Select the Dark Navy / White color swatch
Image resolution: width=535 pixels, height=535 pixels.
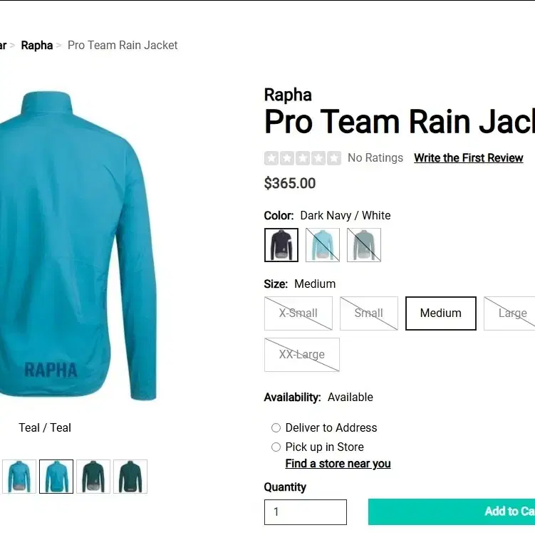281,245
